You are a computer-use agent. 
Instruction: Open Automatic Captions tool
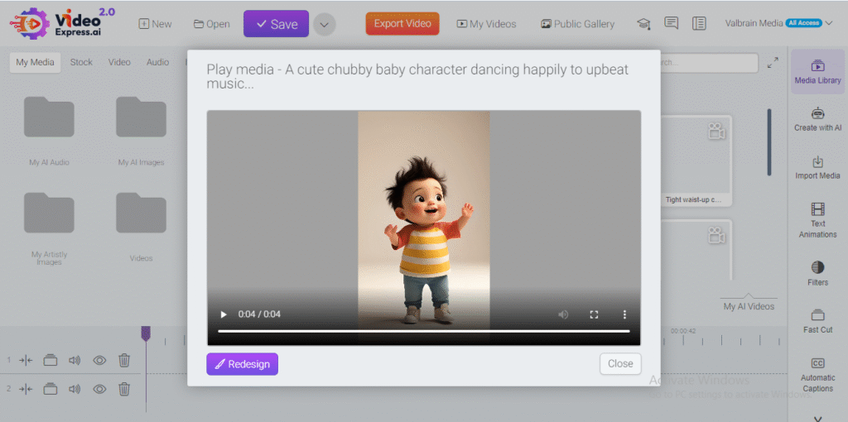[x=817, y=374]
